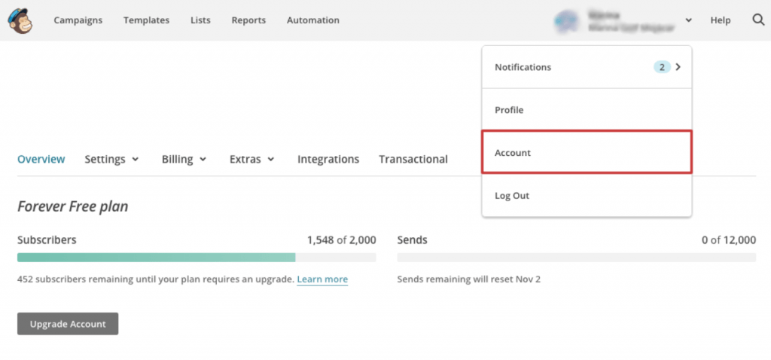This screenshot has height=360, width=771.
Task: Switch to the Integrations tab
Action: (328, 160)
